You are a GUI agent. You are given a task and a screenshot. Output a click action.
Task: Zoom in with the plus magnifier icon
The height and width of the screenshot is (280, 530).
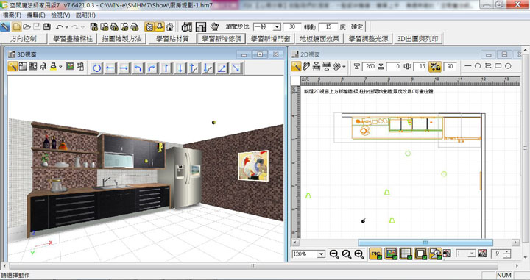tap(359, 254)
